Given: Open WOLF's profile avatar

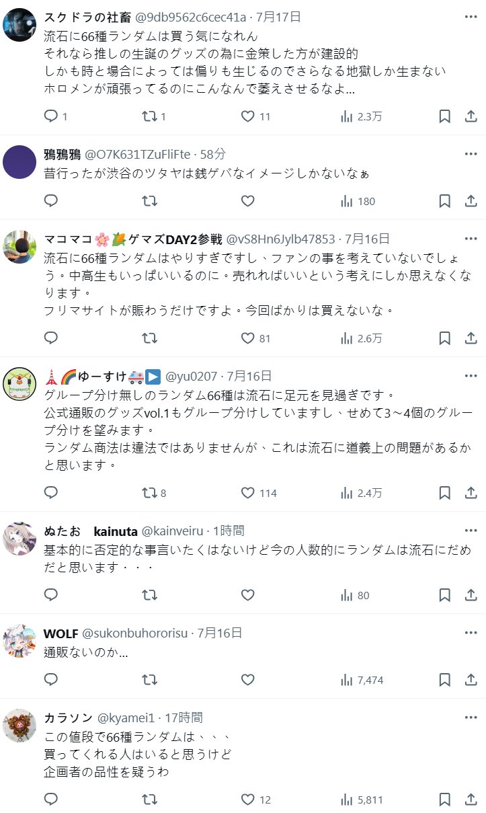Looking at the screenshot, I should coord(19,640).
